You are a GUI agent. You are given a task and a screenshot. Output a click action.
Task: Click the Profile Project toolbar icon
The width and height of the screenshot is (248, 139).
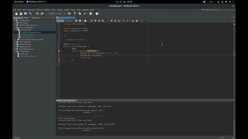tap(97, 14)
